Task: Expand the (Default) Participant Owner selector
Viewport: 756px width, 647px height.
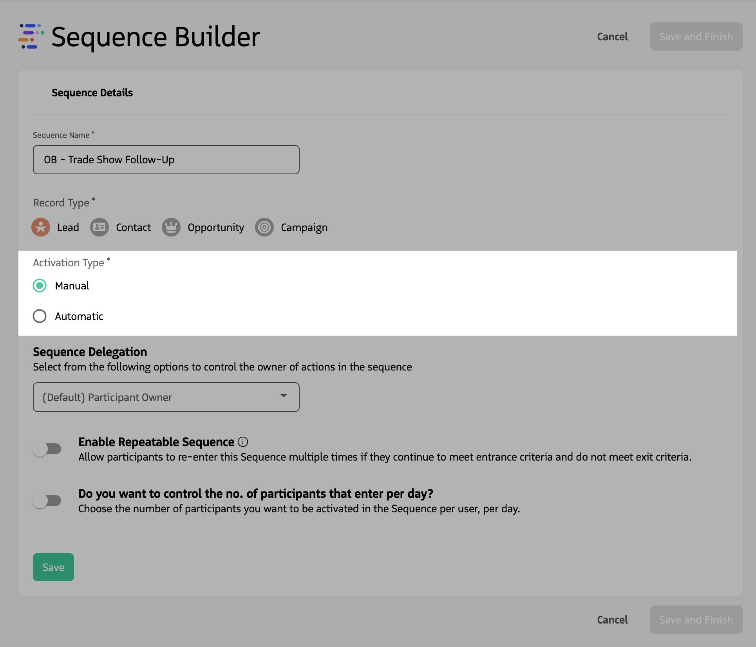Action: tap(166, 397)
